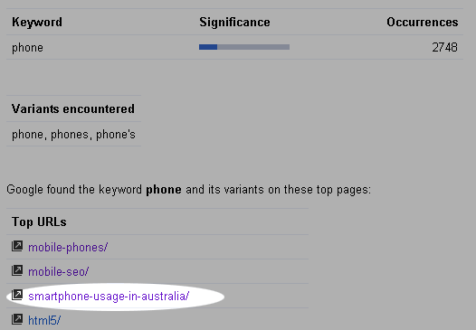The height and width of the screenshot is (330, 476).
Task: Click the words 'on these top pages:'
Action: click(x=319, y=190)
